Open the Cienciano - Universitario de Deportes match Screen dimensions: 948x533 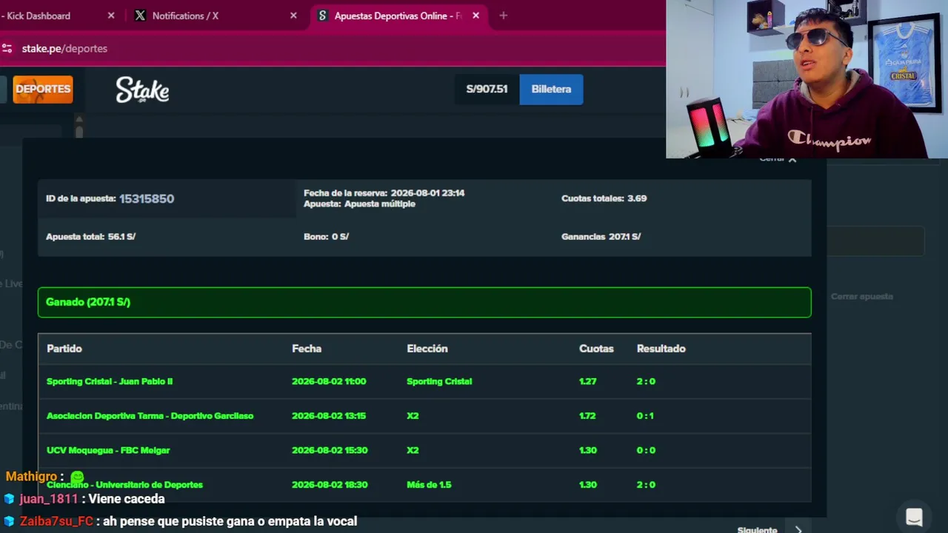(x=124, y=485)
